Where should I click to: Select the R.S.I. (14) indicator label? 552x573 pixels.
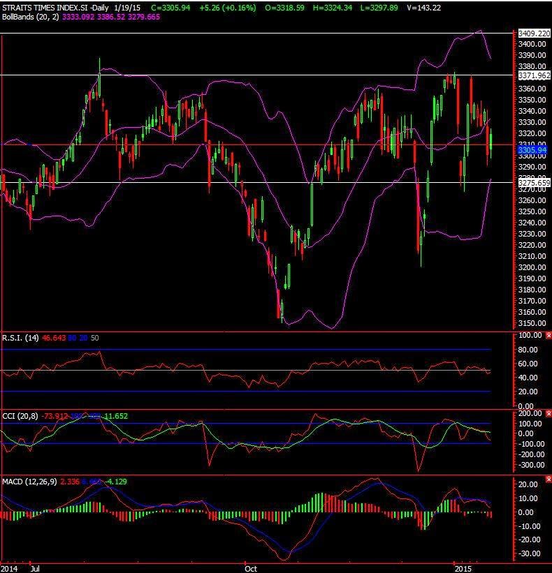click(x=20, y=338)
